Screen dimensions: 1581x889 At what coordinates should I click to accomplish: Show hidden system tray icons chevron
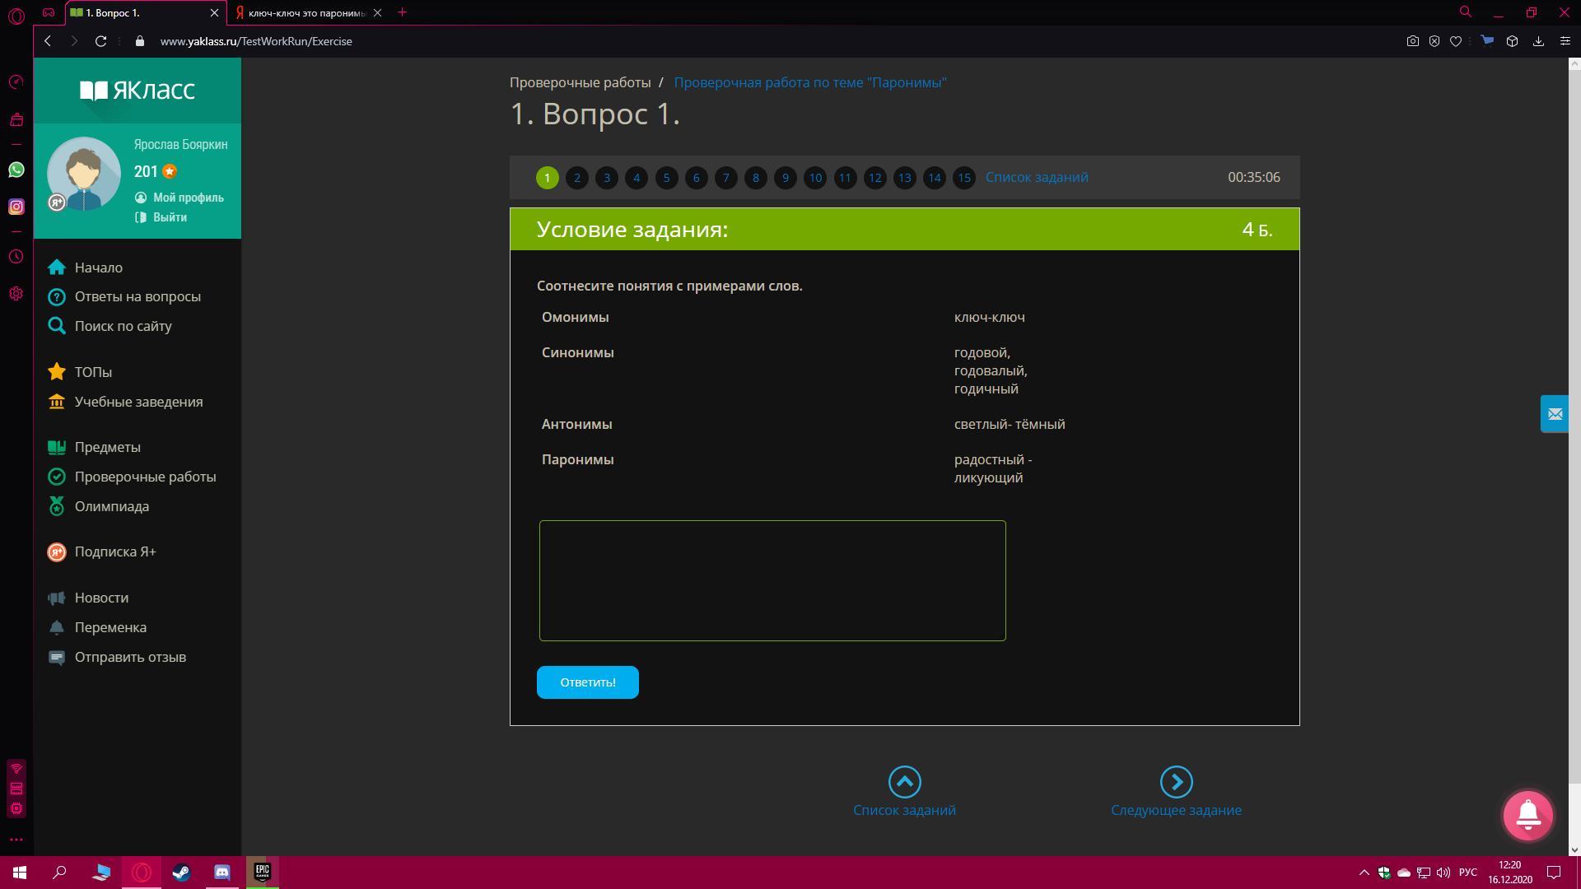coord(1364,873)
